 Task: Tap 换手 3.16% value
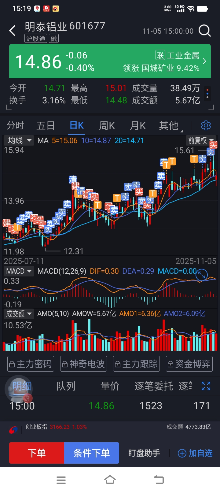54,100
